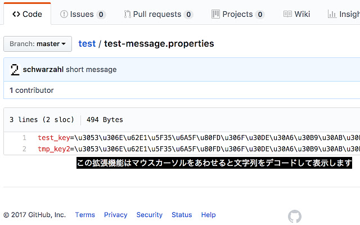The image size is (360, 225).
Task: Click the Issues exclamation circle icon
Action: [64, 14]
